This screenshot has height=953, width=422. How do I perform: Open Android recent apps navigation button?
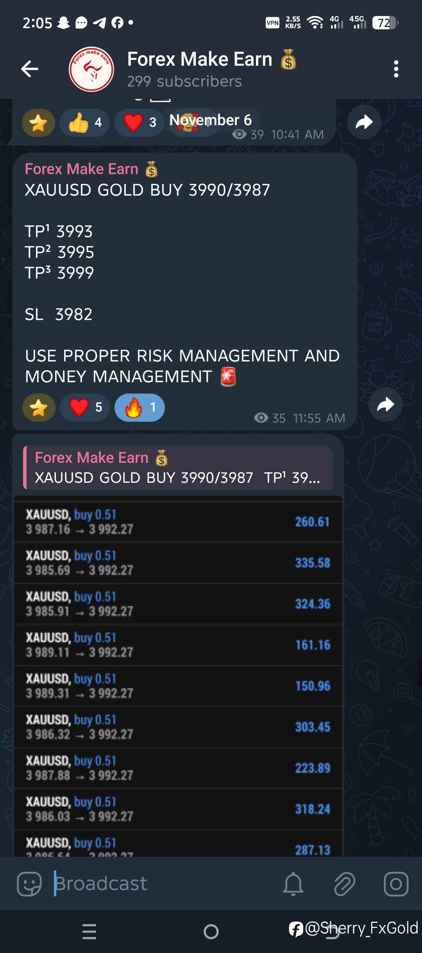(89, 931)
